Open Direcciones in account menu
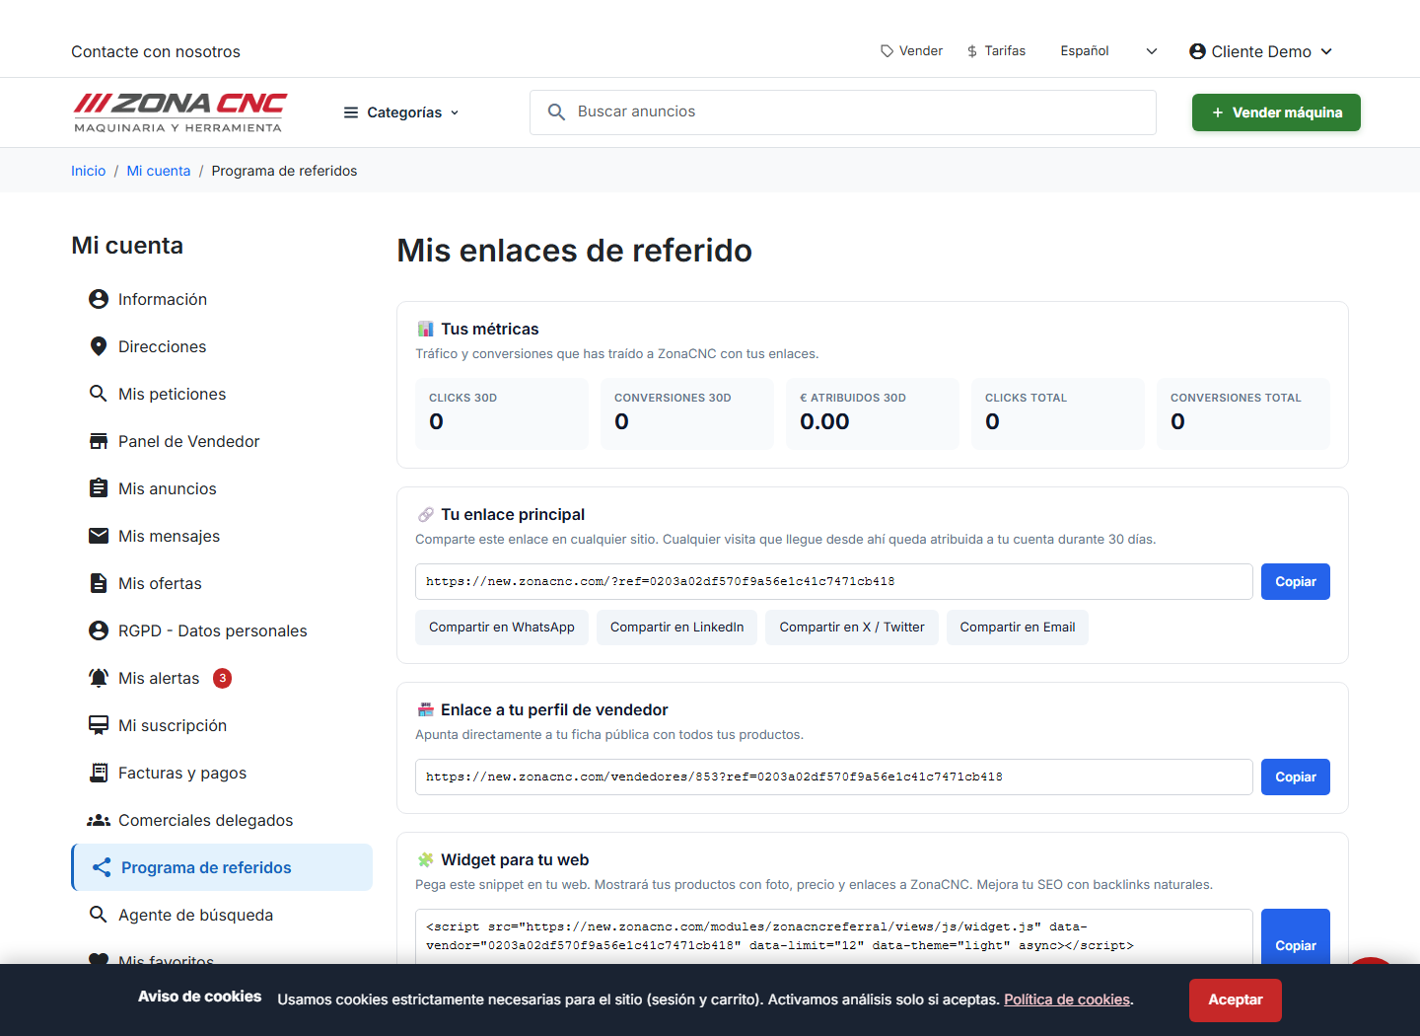The width and height of the screenshot is (1420, 1036). pos(222,346)
